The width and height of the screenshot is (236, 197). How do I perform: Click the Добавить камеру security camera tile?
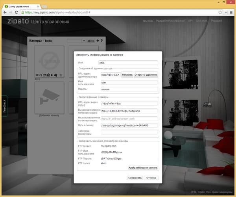(x=49, y=98)
